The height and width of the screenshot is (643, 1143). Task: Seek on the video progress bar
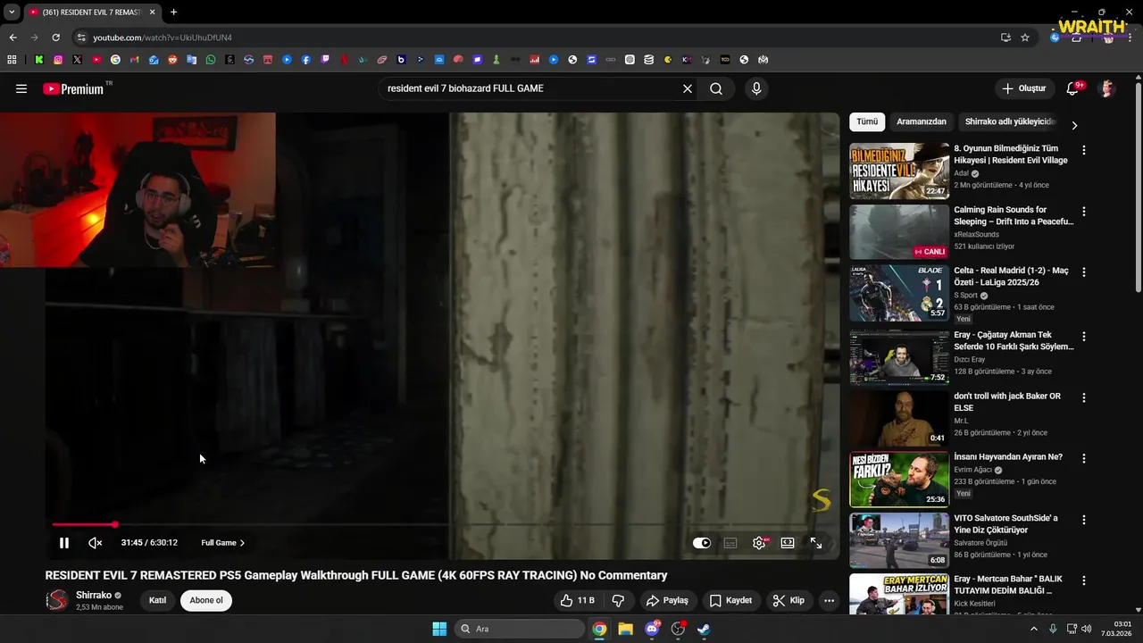[441, 524]
